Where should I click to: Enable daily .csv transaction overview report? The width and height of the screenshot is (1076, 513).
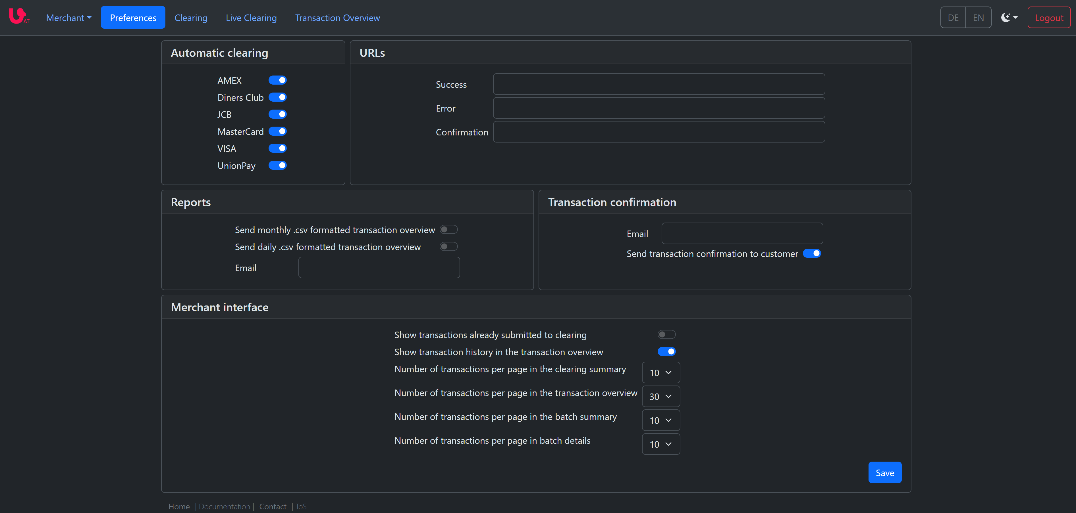click(448, 247)
